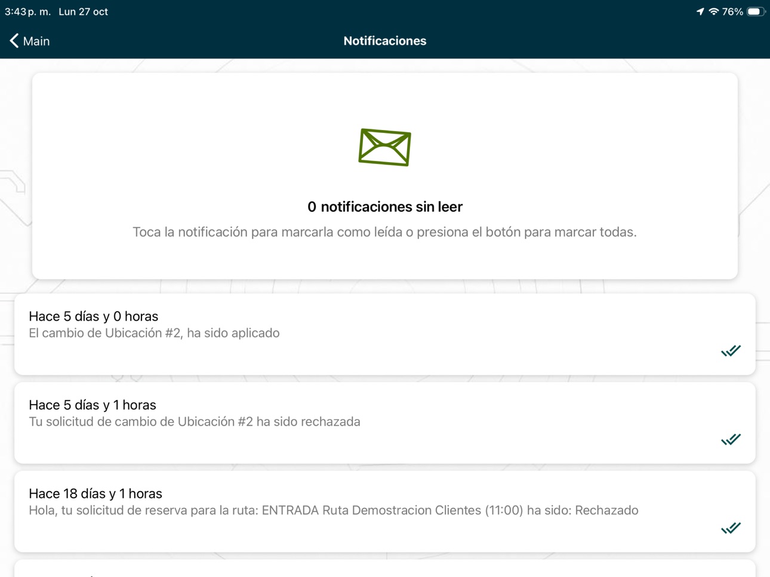Open notification 'Hace 18 días y 1 horas'
The image size is (770, 577).
coord(385,511)
